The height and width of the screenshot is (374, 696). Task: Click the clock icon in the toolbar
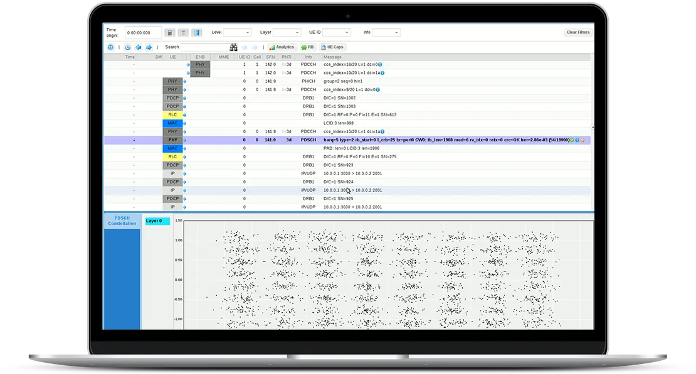(x=127, y=47)
